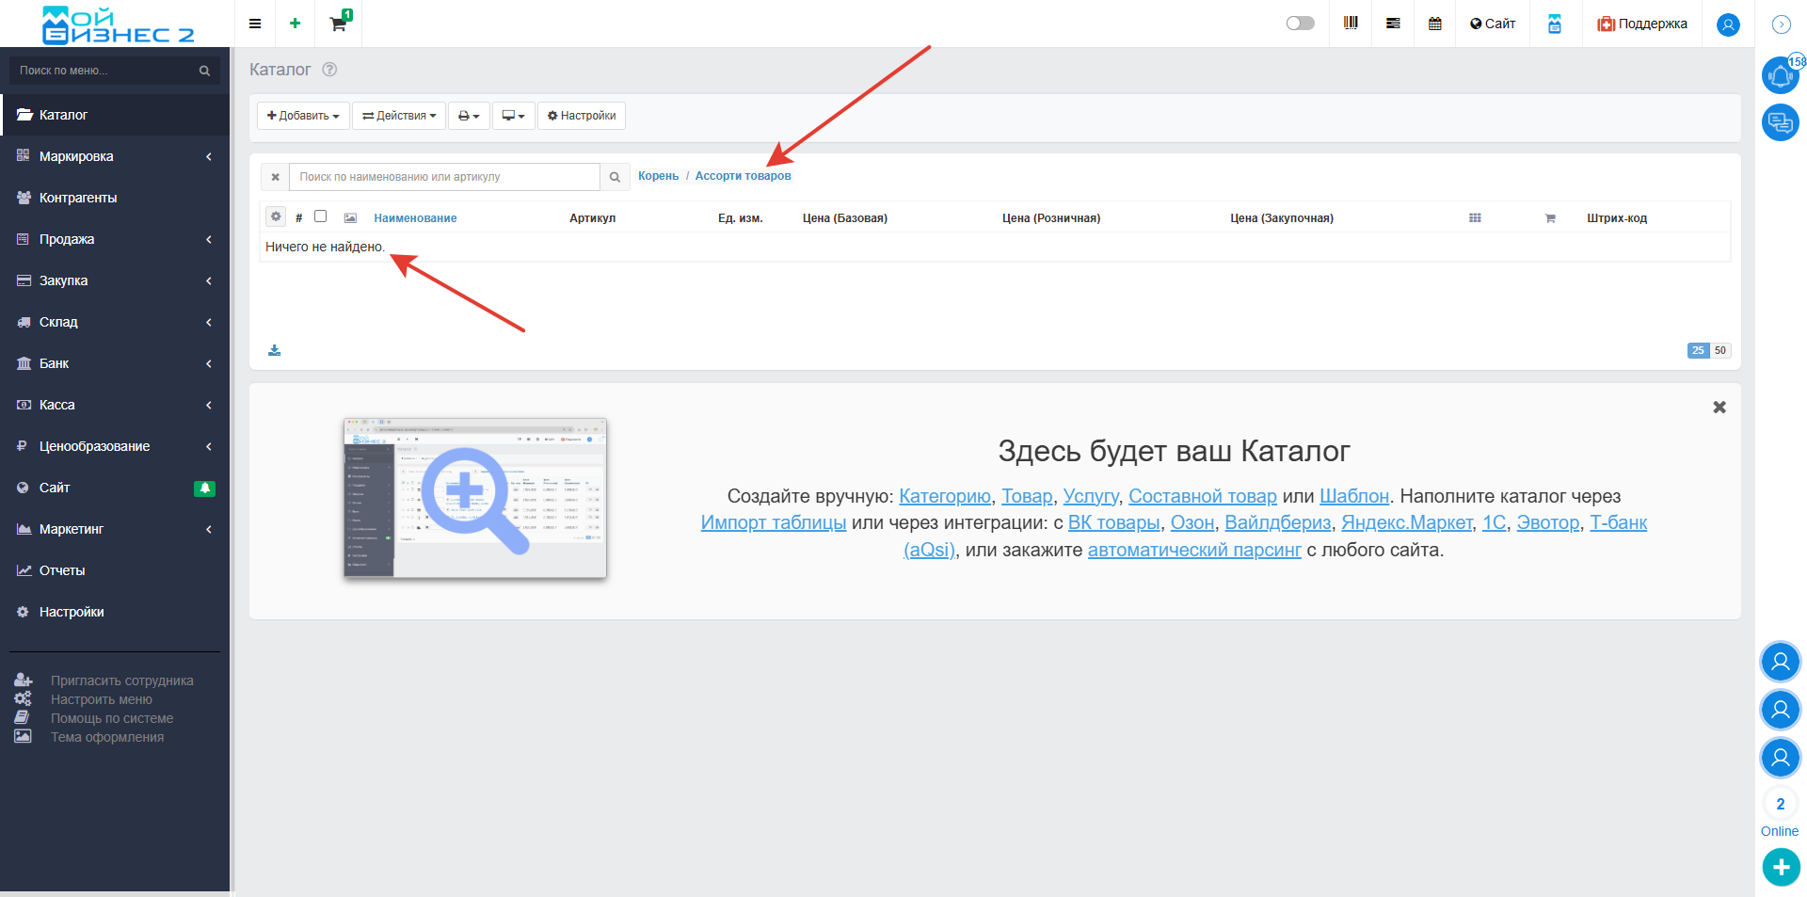Click the Корень breadcrumb link
Viewport: 1807px width, 897px height.
click(x=658, y=176)
